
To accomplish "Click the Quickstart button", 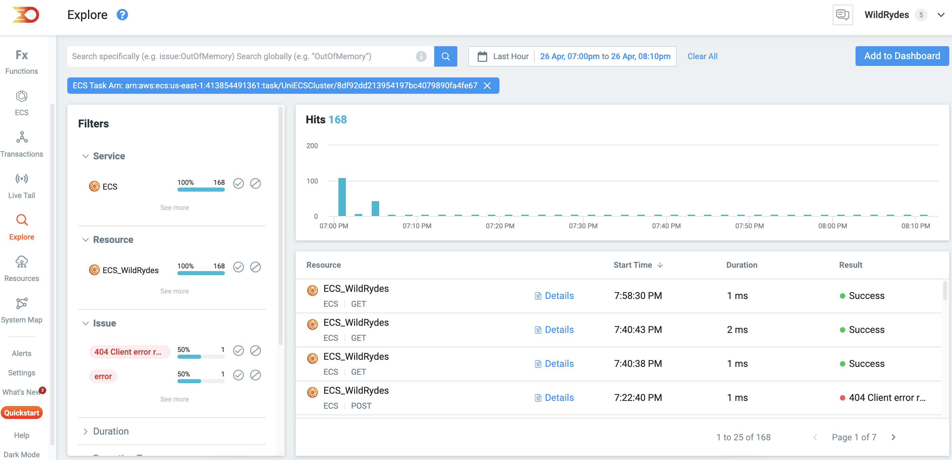I will pyautogui.click(x=21, y=413).
